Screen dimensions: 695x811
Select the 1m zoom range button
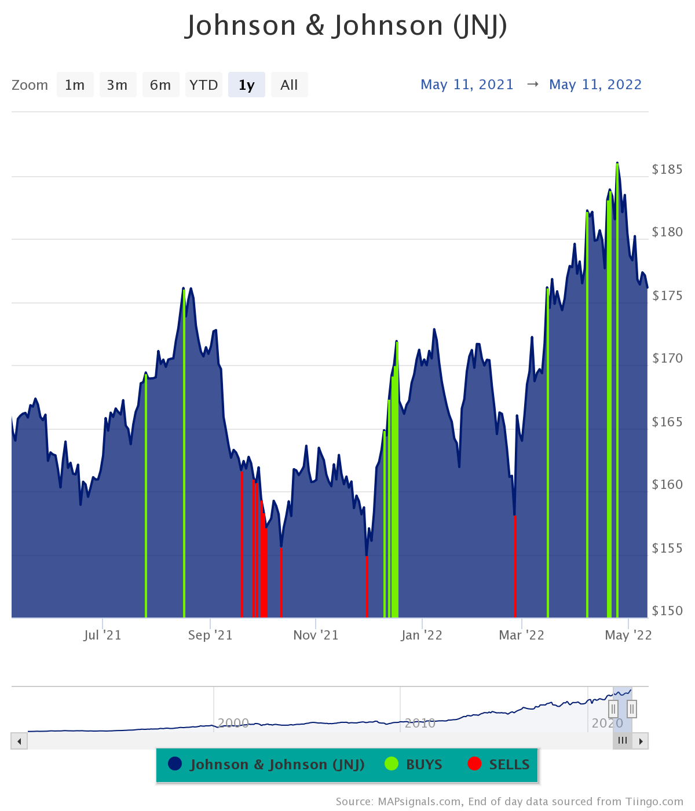[75, 85]
